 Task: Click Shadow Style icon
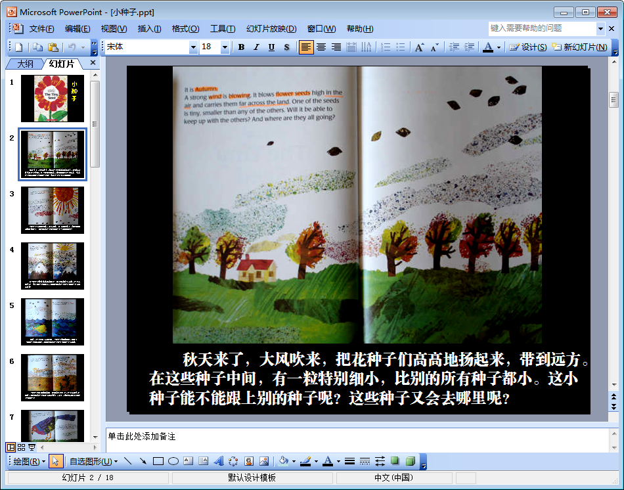395,461
